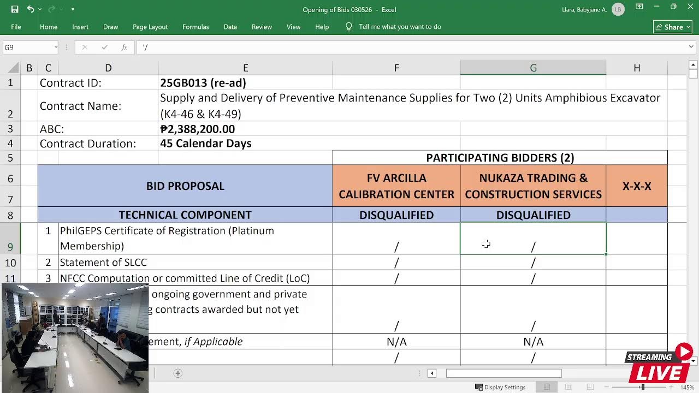Click the 'X-X-X' bidder cell
Screen dimensions: 699x393
tap(637, 186)
